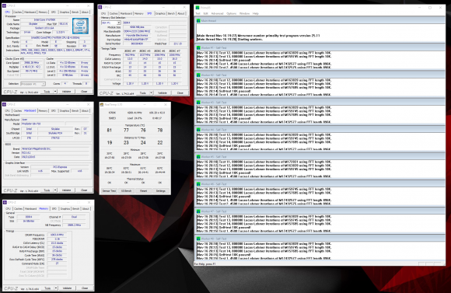The width and height of the screenshot is (451, 293).
Task: Open the Edit menu in Prime95
Action: click(x=205, y=13)
